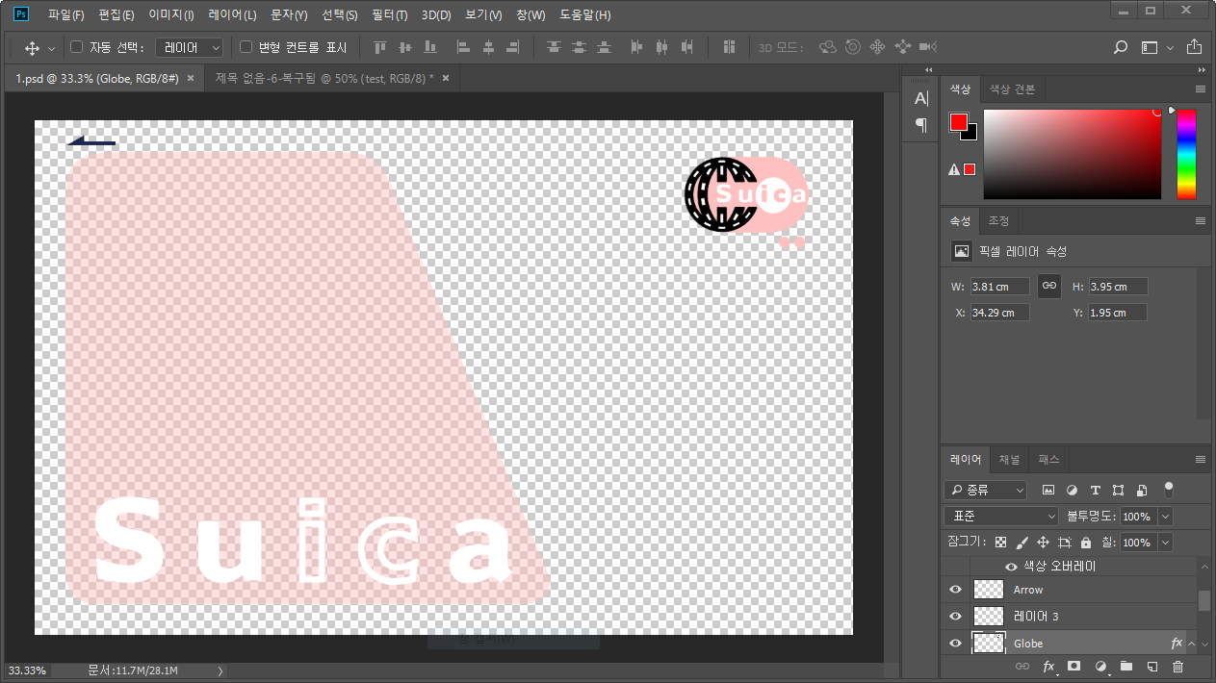Enable 변형 컨트롤 표시 checkbox
The width and height of the screenshot is (1216, 683).
point(246,47)
